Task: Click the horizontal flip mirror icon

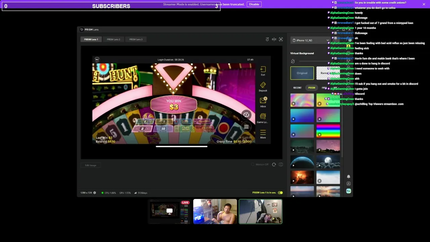Action: click(x=274, y=39)
